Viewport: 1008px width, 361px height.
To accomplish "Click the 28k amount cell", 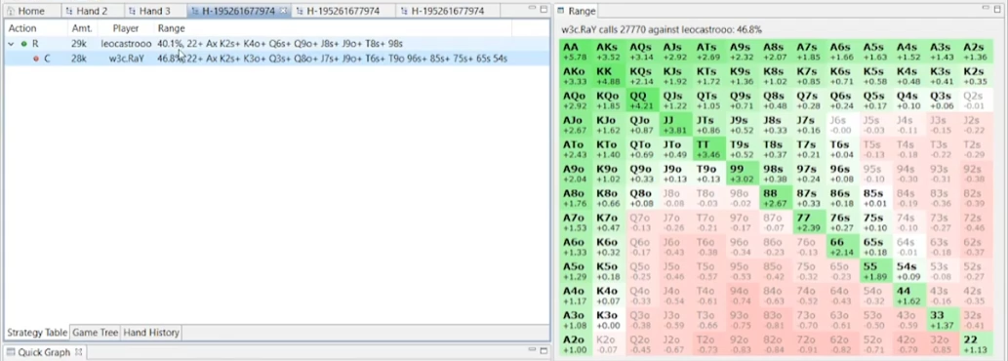I will (79, 59).
